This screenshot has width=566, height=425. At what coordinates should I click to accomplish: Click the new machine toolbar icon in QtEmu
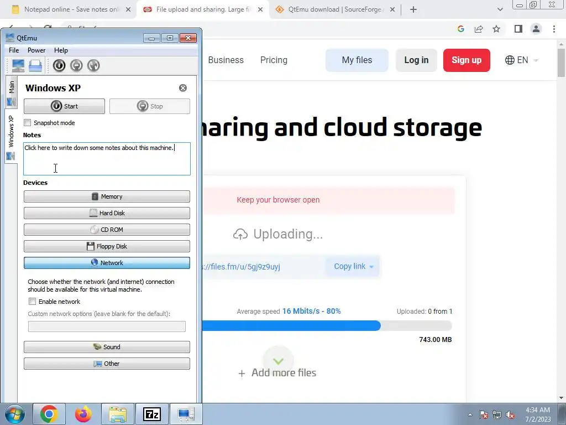pyautogui.click(x=18, y=65)
